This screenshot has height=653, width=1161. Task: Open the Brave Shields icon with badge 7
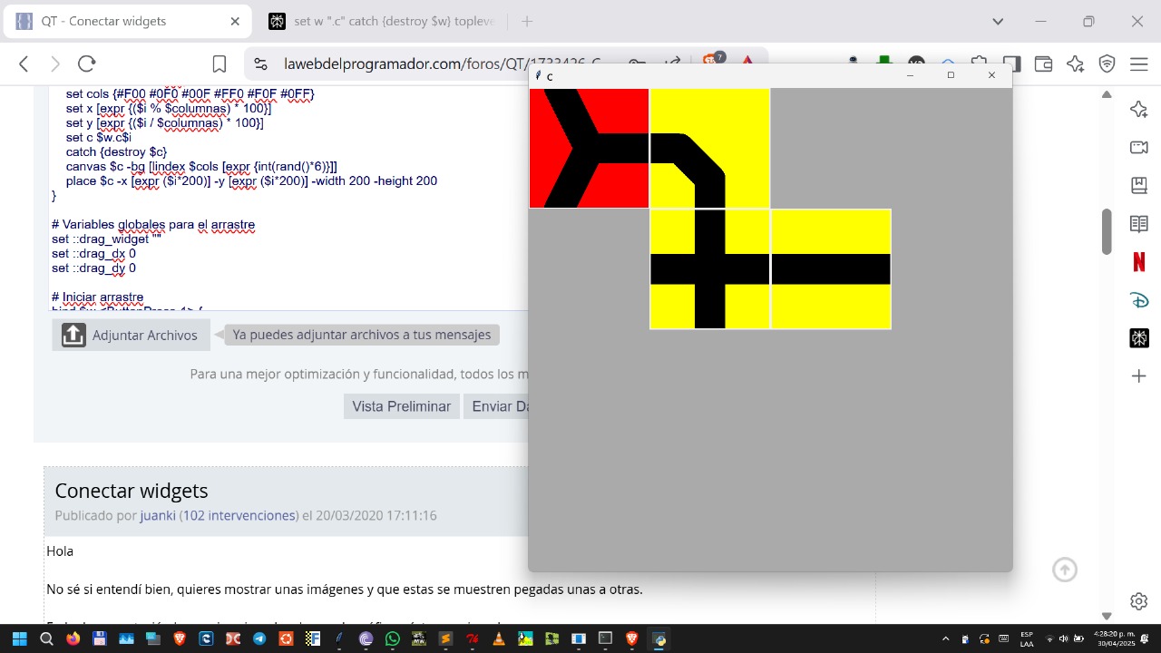tap(714, 60)
